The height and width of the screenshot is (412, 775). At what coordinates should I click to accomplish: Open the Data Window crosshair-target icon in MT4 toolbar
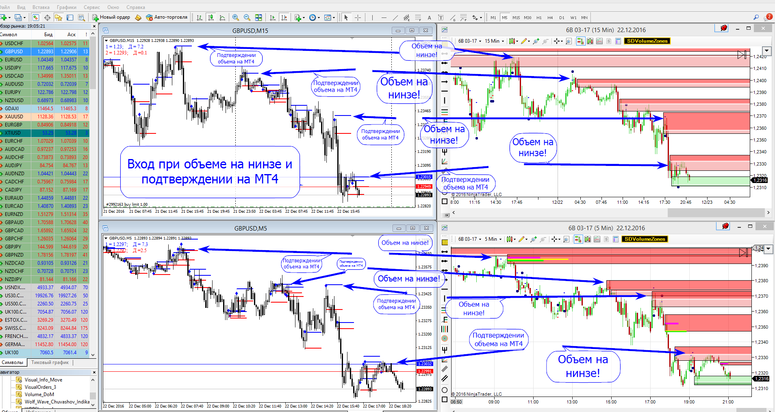tap(47, 17)
